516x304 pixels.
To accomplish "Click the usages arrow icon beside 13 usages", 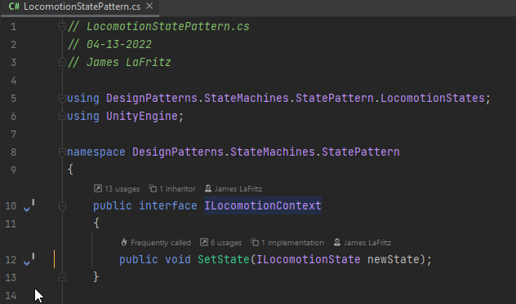I will coord(98,188).
